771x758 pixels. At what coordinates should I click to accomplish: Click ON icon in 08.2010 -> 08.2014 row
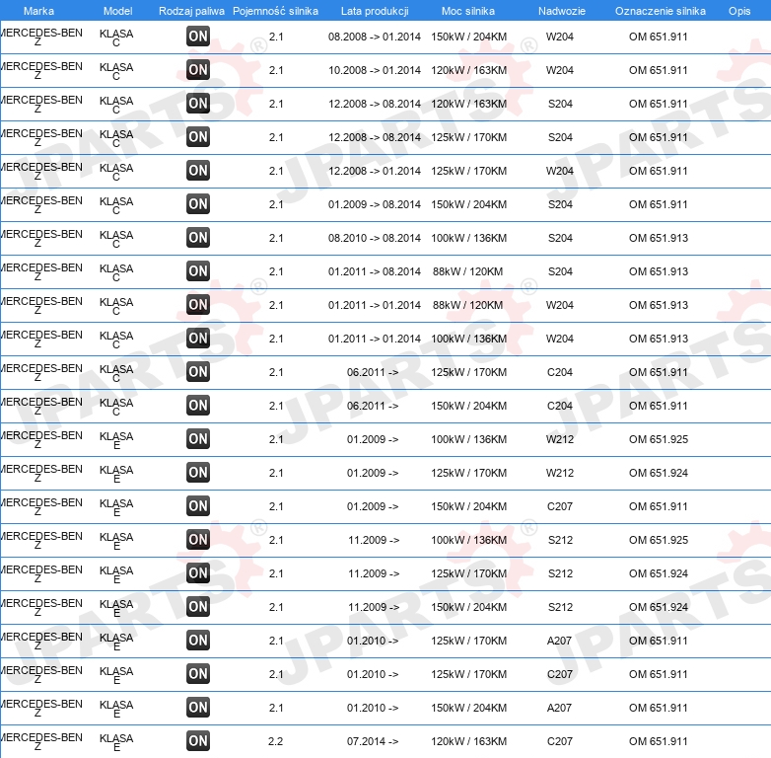(x=198, y=237)
